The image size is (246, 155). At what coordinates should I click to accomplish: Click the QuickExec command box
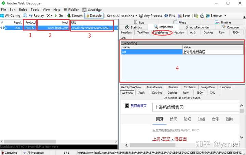[59, 147]
